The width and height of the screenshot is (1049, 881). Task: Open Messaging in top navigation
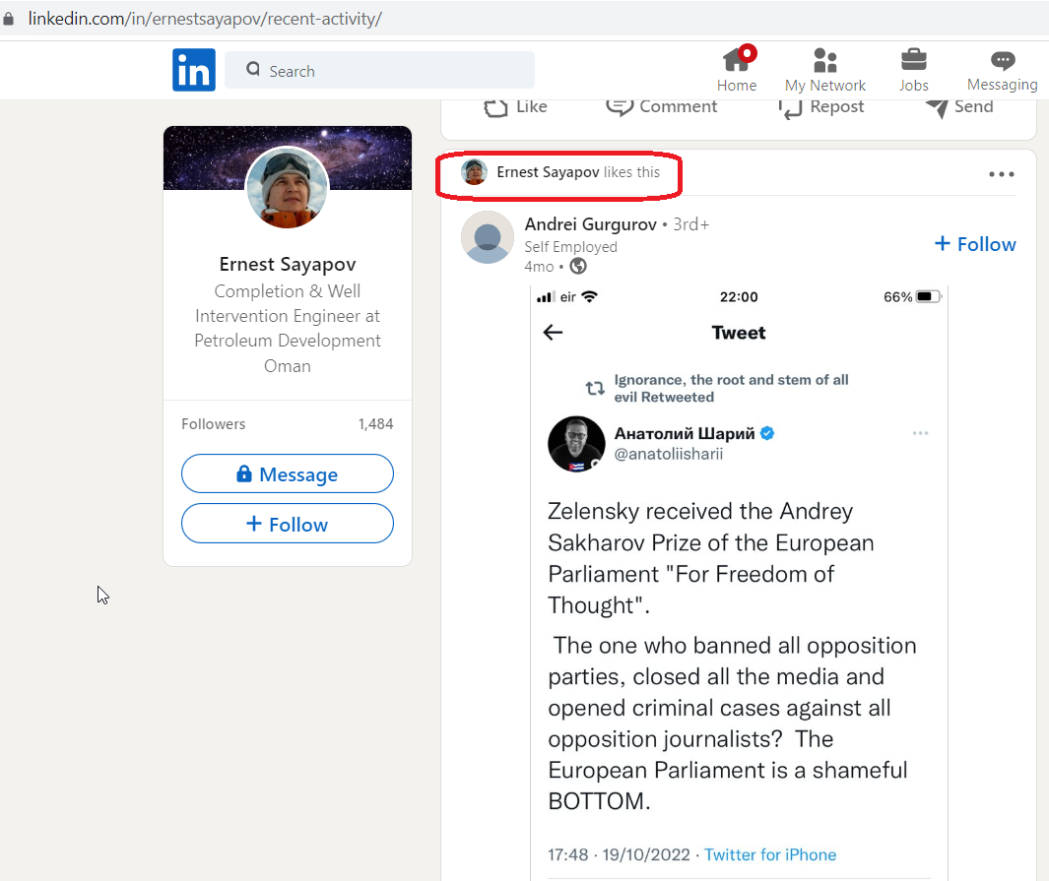point(1002,70)
